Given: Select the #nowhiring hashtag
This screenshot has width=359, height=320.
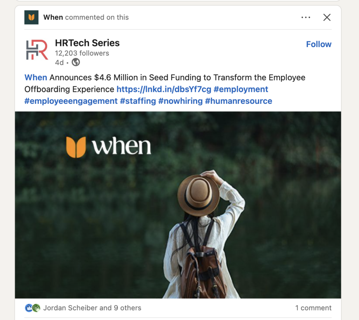Looking at the screenshot, I should (x=181, y=101).
